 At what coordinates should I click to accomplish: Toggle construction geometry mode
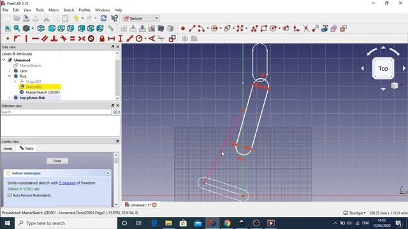point(343,29)
